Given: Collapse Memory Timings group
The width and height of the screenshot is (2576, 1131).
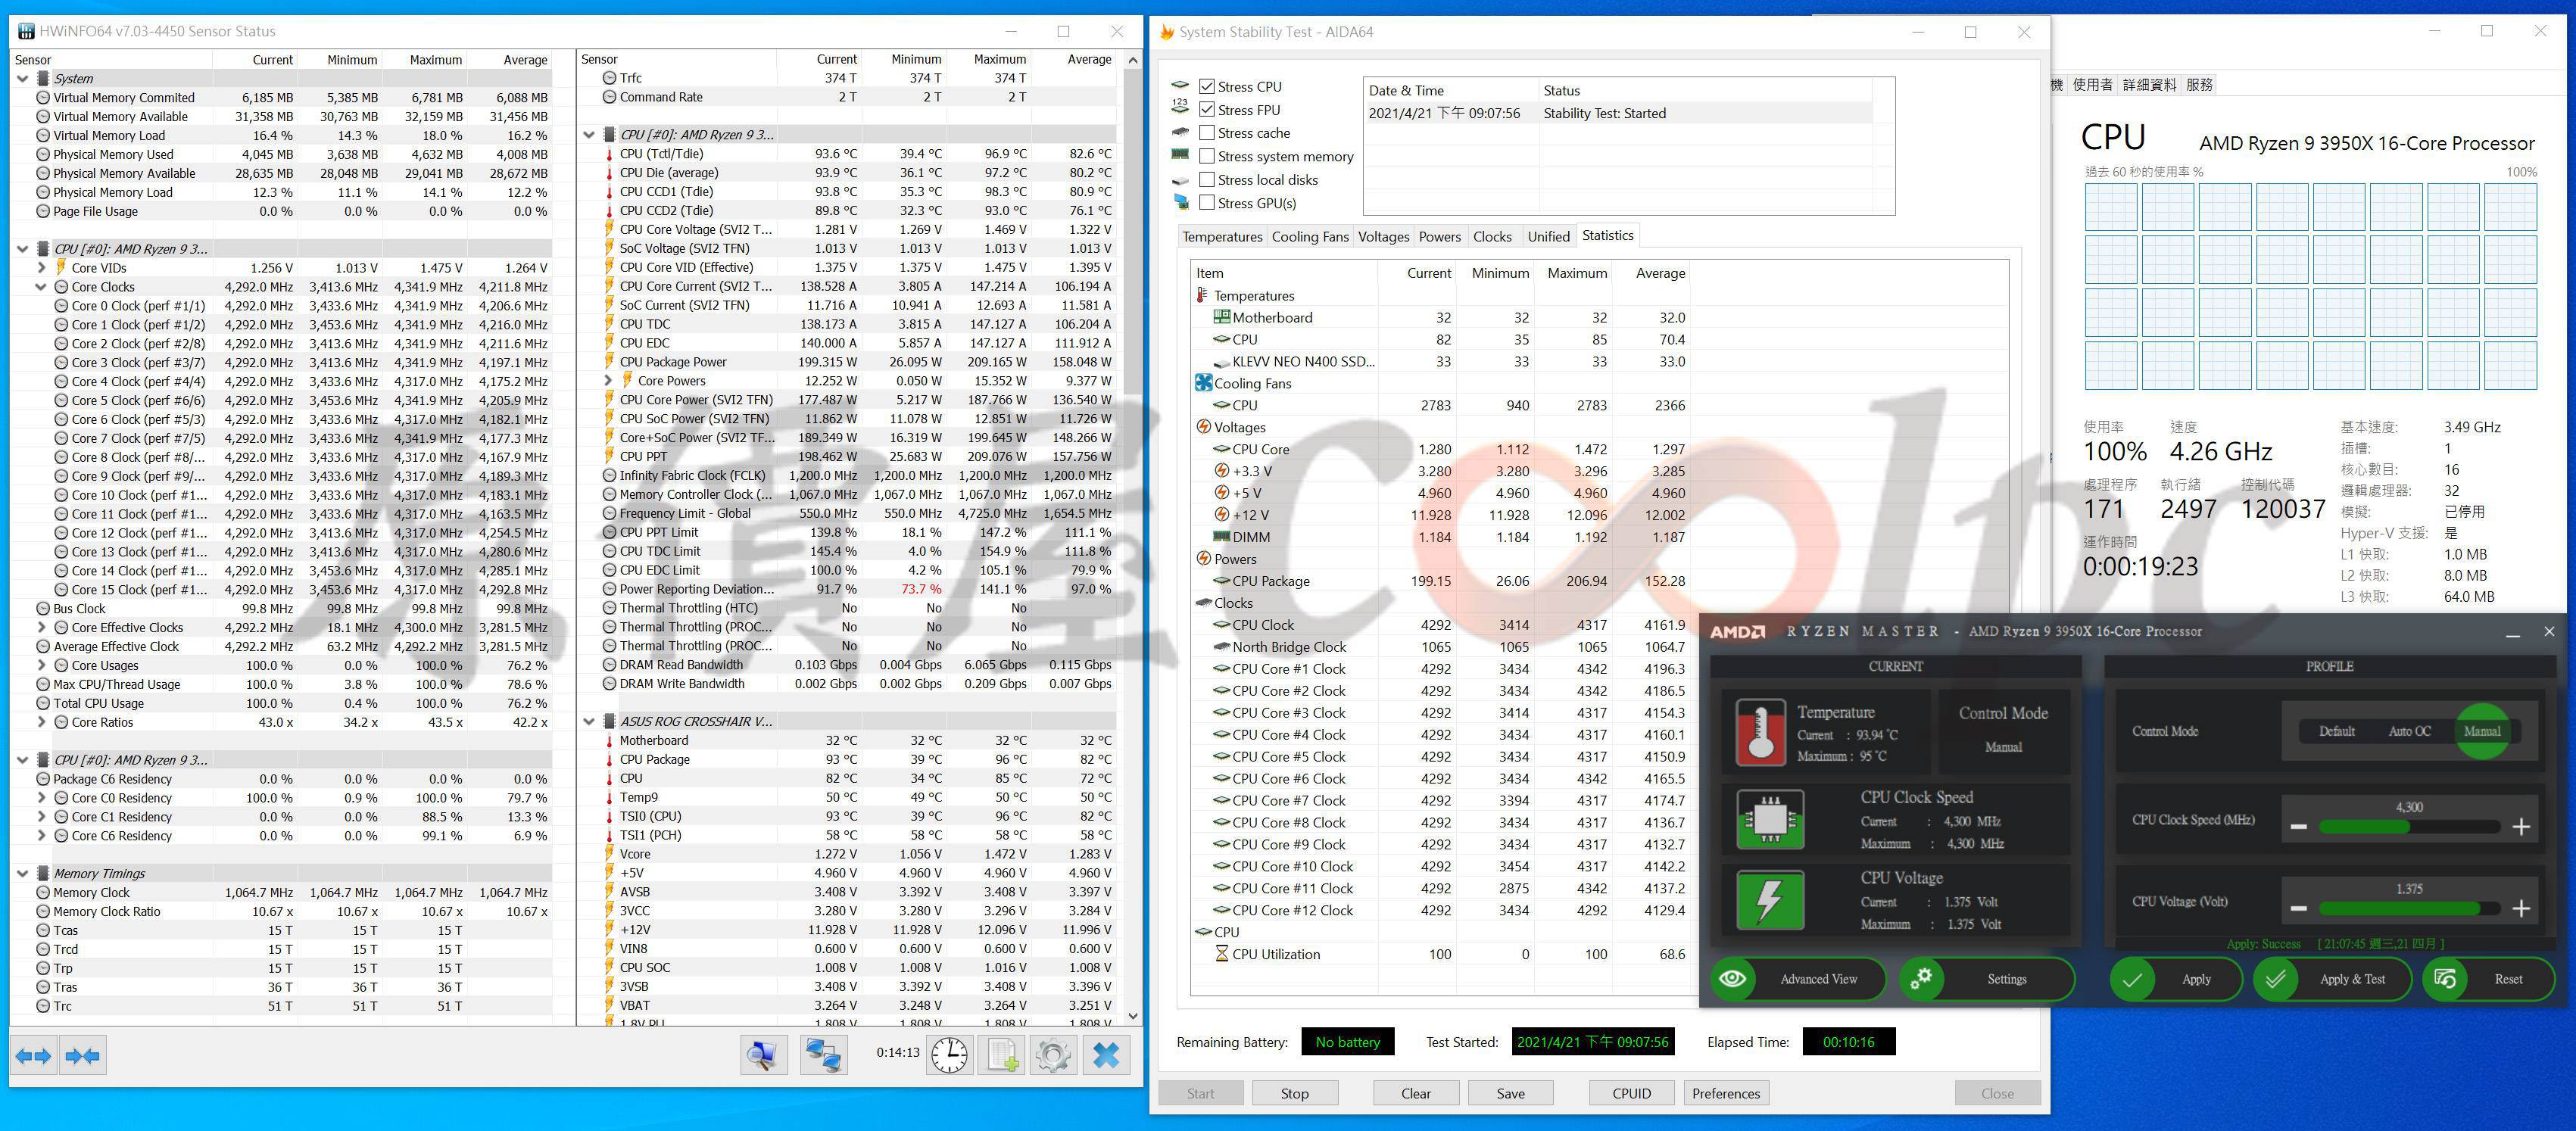Looking at the screenshot, I should (23, 874).
